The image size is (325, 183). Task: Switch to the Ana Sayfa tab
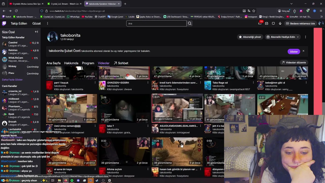[53, 63]
